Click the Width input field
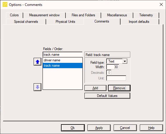 [x=113, y=67]
